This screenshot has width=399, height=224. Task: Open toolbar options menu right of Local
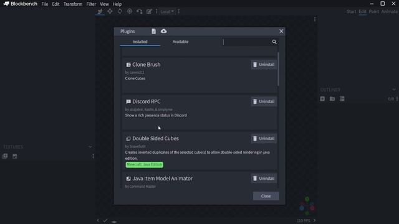[179, 11]
